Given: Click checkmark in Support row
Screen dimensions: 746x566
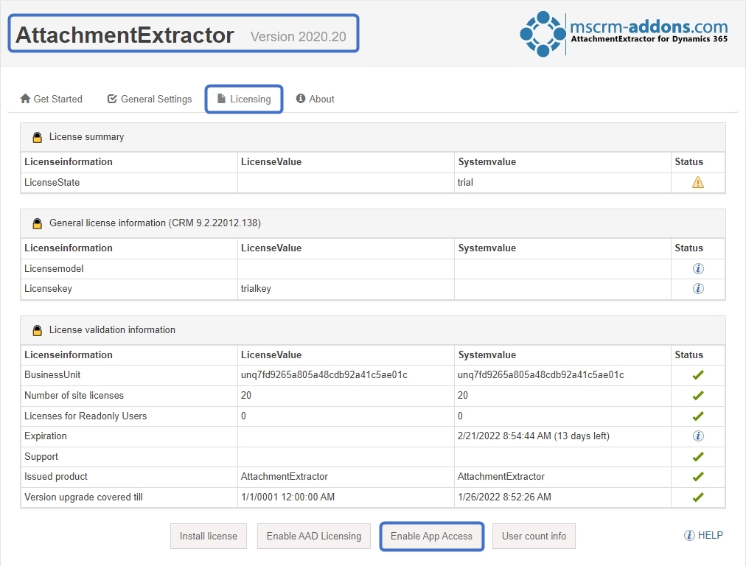Looking at the screenshot, I should [x=698, y=457].
